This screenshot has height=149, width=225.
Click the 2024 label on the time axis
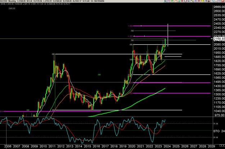[167, 146]
